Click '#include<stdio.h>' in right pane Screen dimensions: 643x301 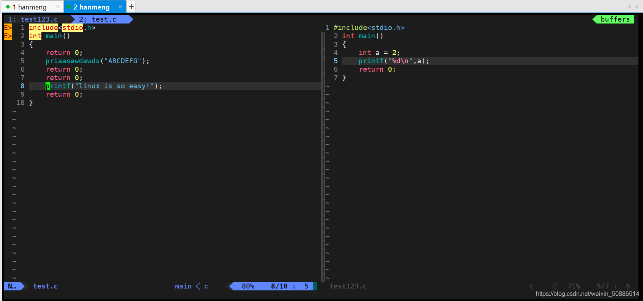(x=369, y=28)
